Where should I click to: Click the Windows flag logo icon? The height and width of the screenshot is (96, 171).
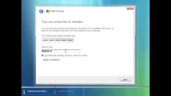tap(48, 11)
